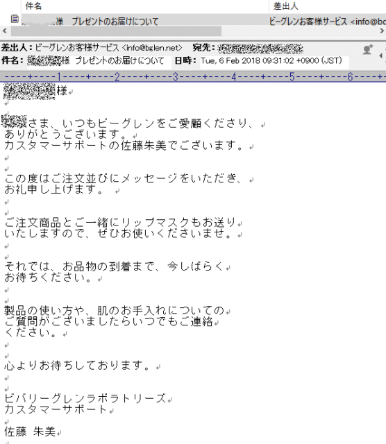Click the 差出人: label in header
This screenshot has width=386, height=444.
pos(17,48)
